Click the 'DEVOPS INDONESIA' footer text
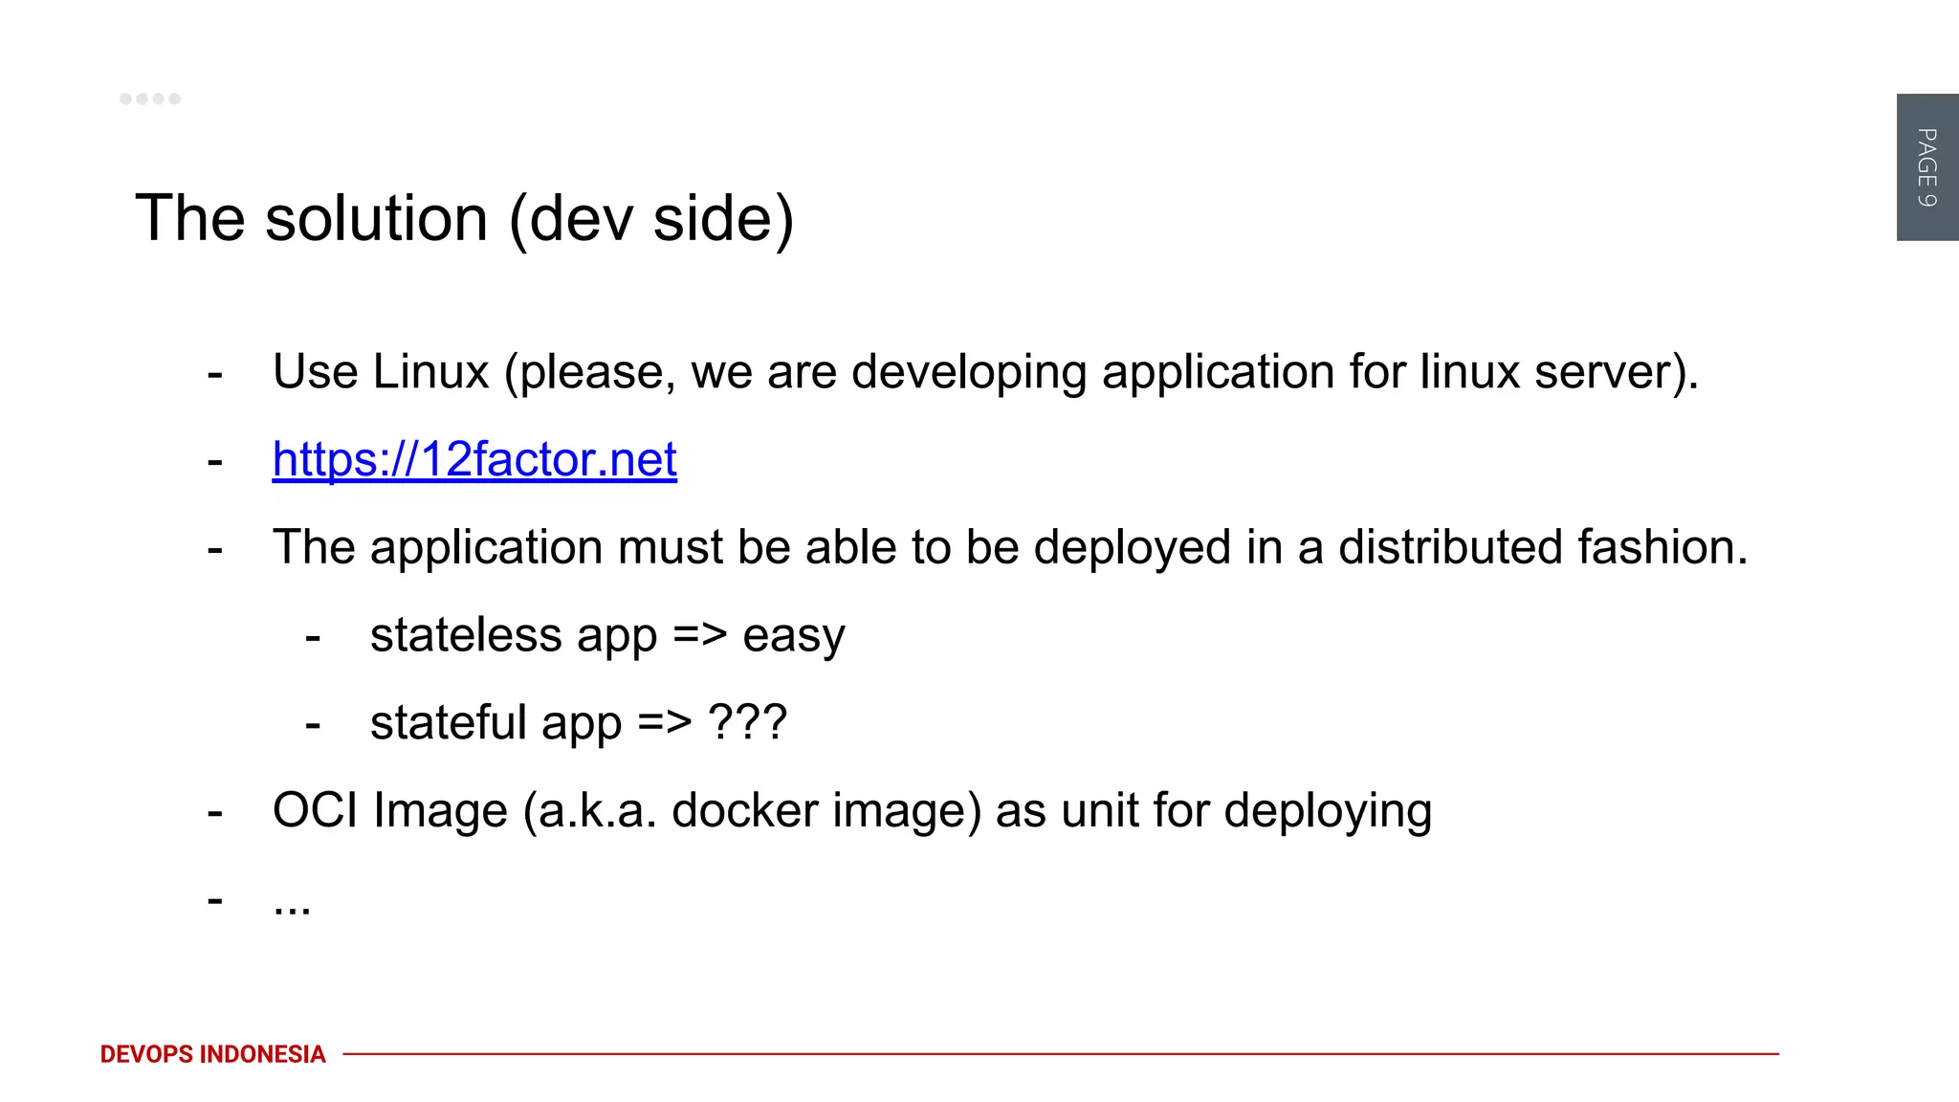Image resolution: width=1959 pixels, height=1102 pixels. click(x=212, y=1054)
